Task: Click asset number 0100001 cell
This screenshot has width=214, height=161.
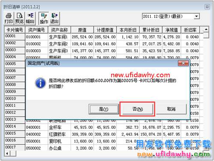Action: [x=36, y=37]
